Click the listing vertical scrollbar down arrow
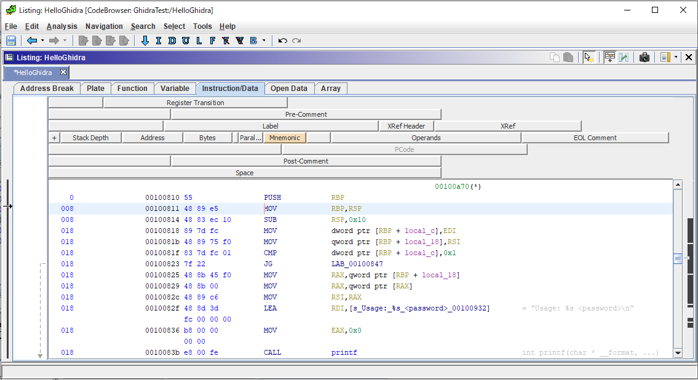698x380 pixels. [678, 353]
